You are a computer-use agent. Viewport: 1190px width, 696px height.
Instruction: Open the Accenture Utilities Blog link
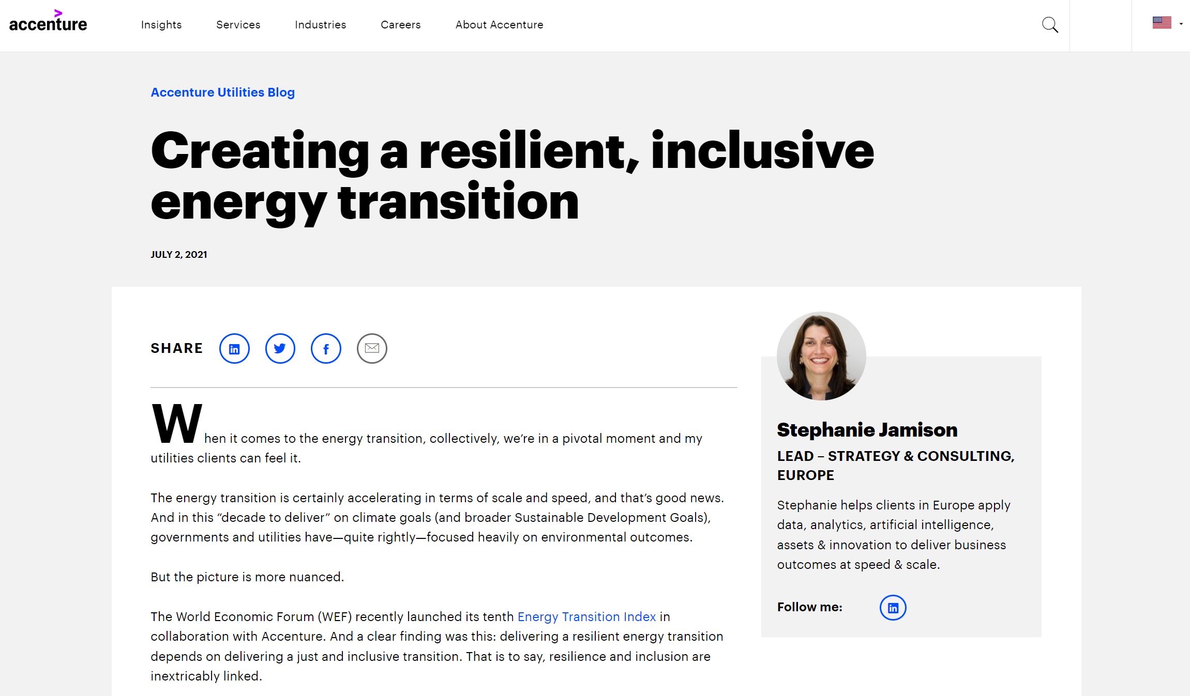[x=222, y=92]
